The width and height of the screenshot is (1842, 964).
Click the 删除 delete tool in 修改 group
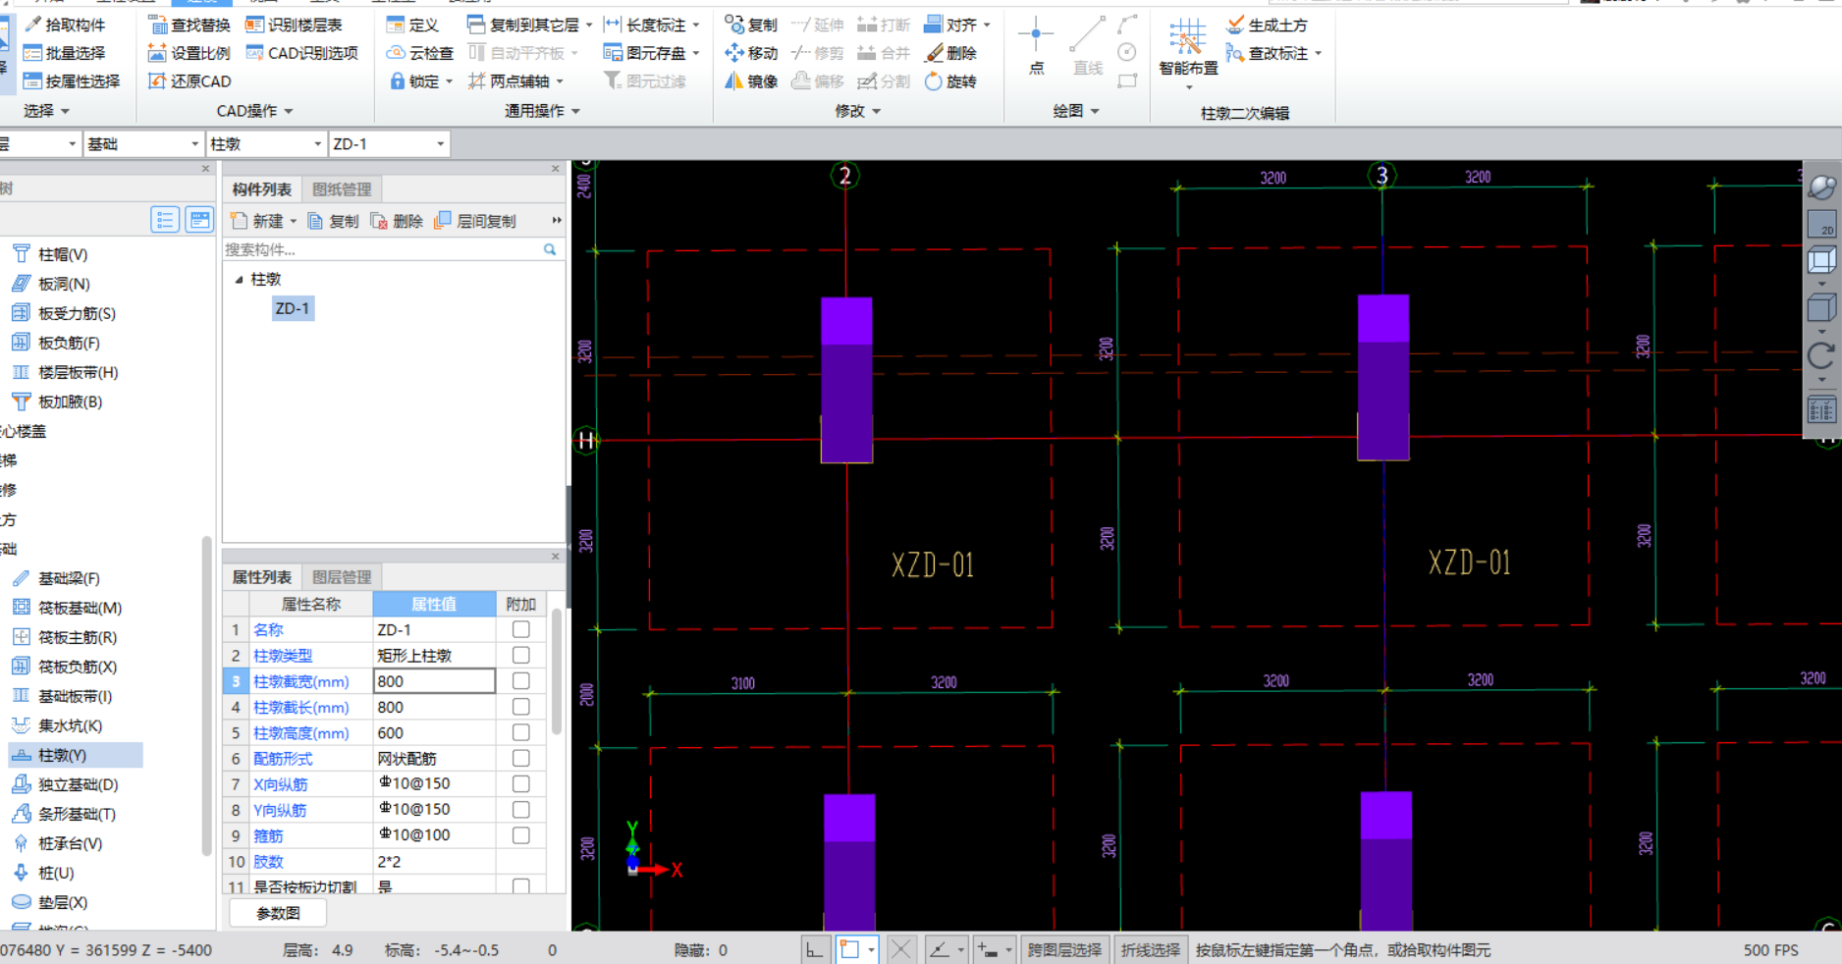[950, 53]
